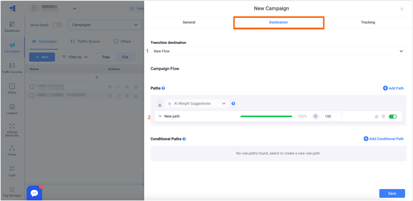Image resolution: width=413 pixels, height=201 pixels.
Task: Switch to the Tracking tab
Action: point(368,22)
